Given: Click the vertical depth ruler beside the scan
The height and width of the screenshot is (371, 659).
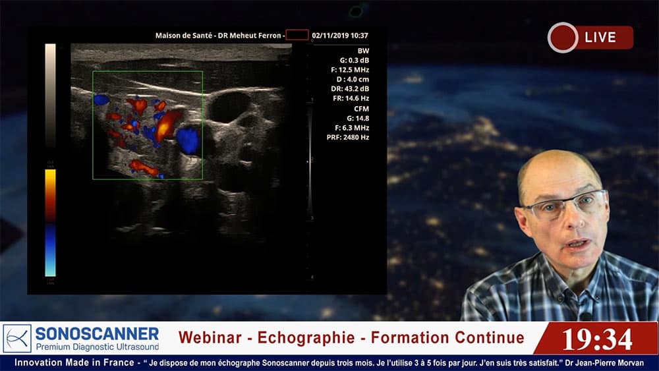Looking at the screenshot, I should [x=311, y=159].
